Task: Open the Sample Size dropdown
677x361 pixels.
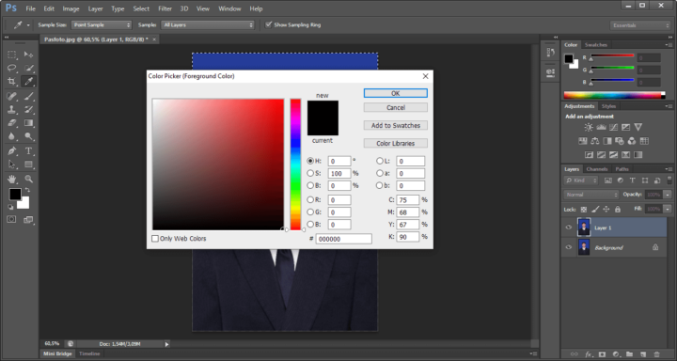Action: point(101,25)
